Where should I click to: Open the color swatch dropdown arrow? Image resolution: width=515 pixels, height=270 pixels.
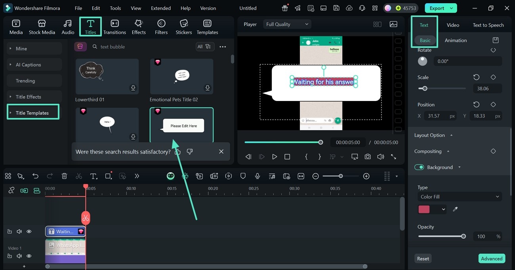point(443,209)
